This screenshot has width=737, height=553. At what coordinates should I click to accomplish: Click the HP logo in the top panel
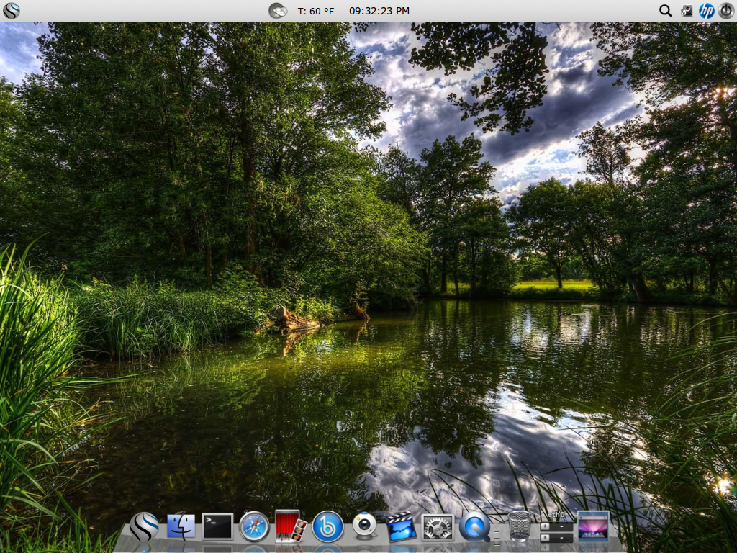(706, 10)
